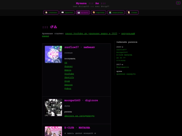Listen to sunflow37 on VK
Viewport: 182px width, 136px height.
click(66, 63)
